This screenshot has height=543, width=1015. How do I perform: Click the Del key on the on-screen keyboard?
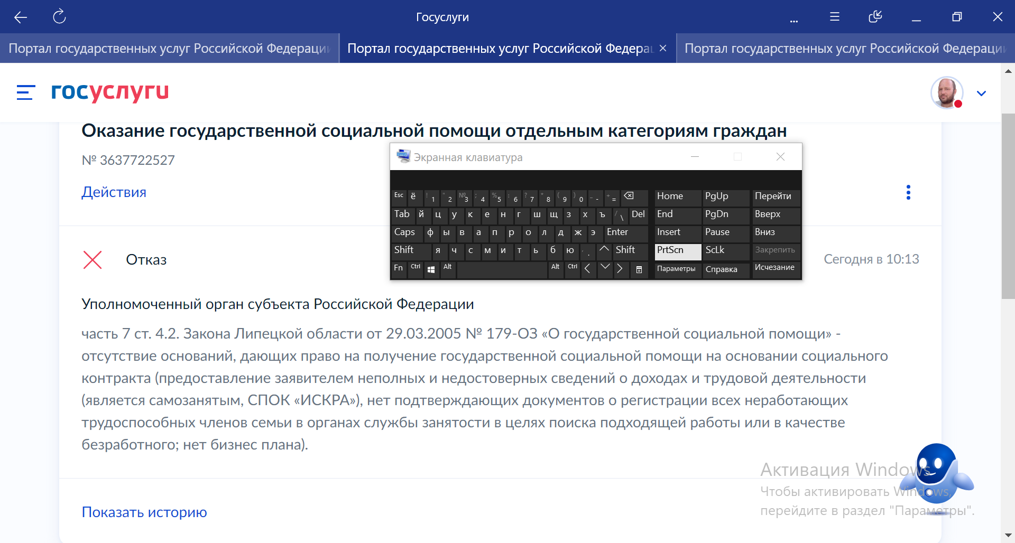coord(639,216)
